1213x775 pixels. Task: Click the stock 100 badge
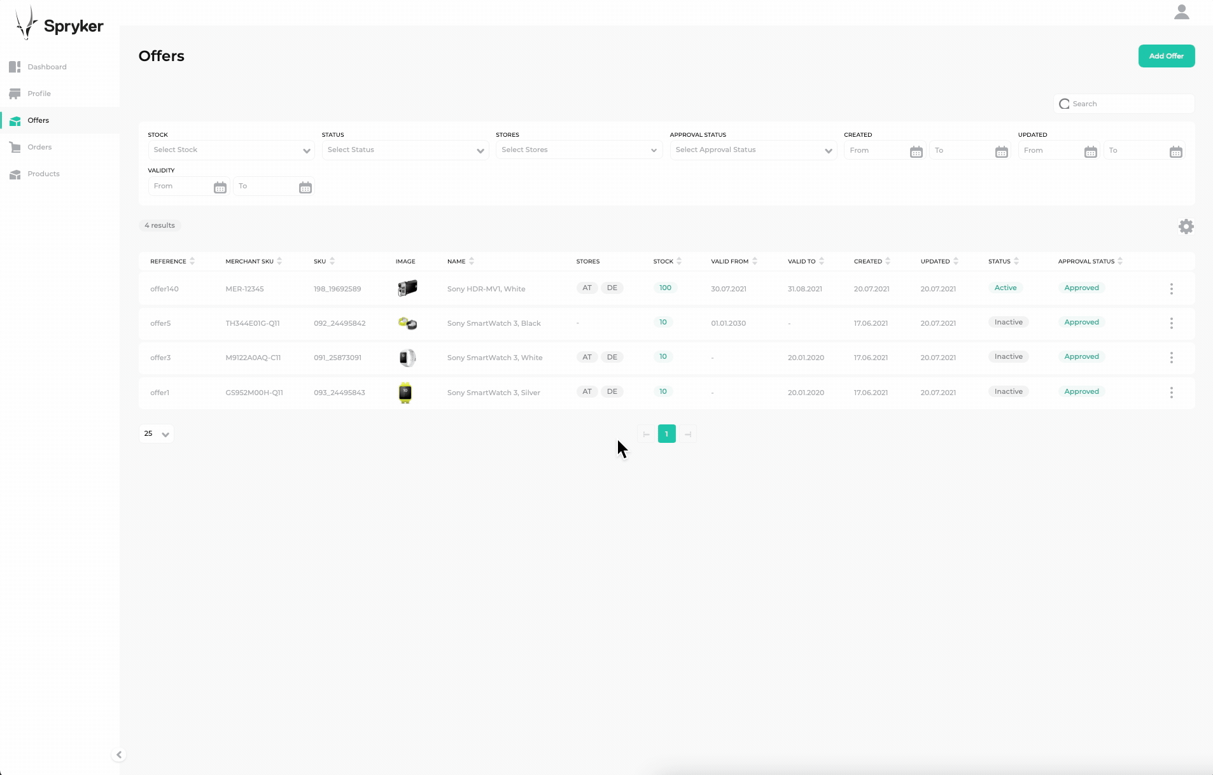(665, 288)
